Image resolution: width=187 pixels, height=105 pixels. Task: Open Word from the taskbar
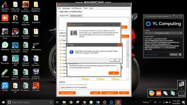(x=98, y=102)
